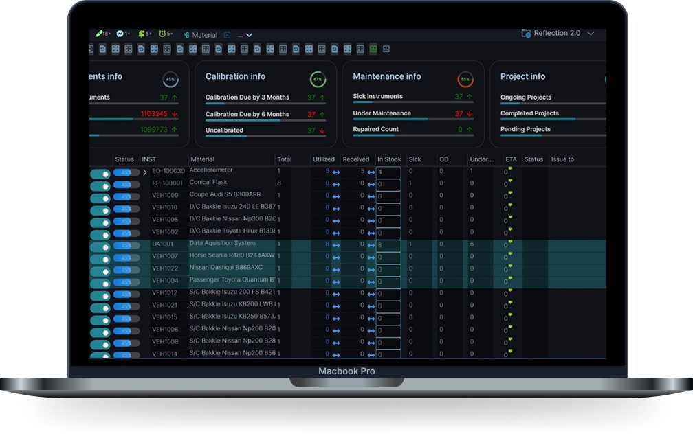Click the green highlighted toolbar icon
This screenshot has width=693, height=436.
373,49
